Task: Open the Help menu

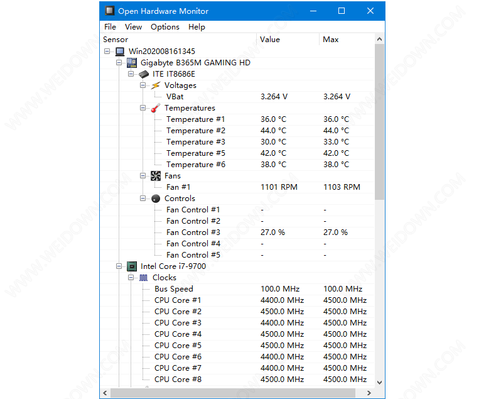Action: [x=197, y=27]
